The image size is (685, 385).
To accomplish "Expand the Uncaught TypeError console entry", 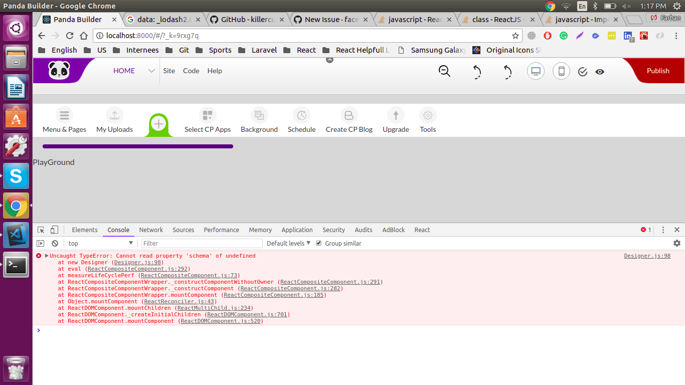I will click(46, 256).
